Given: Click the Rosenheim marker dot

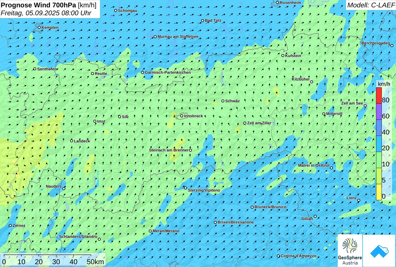Looking at the screenshot, I should tap(277, 3).
